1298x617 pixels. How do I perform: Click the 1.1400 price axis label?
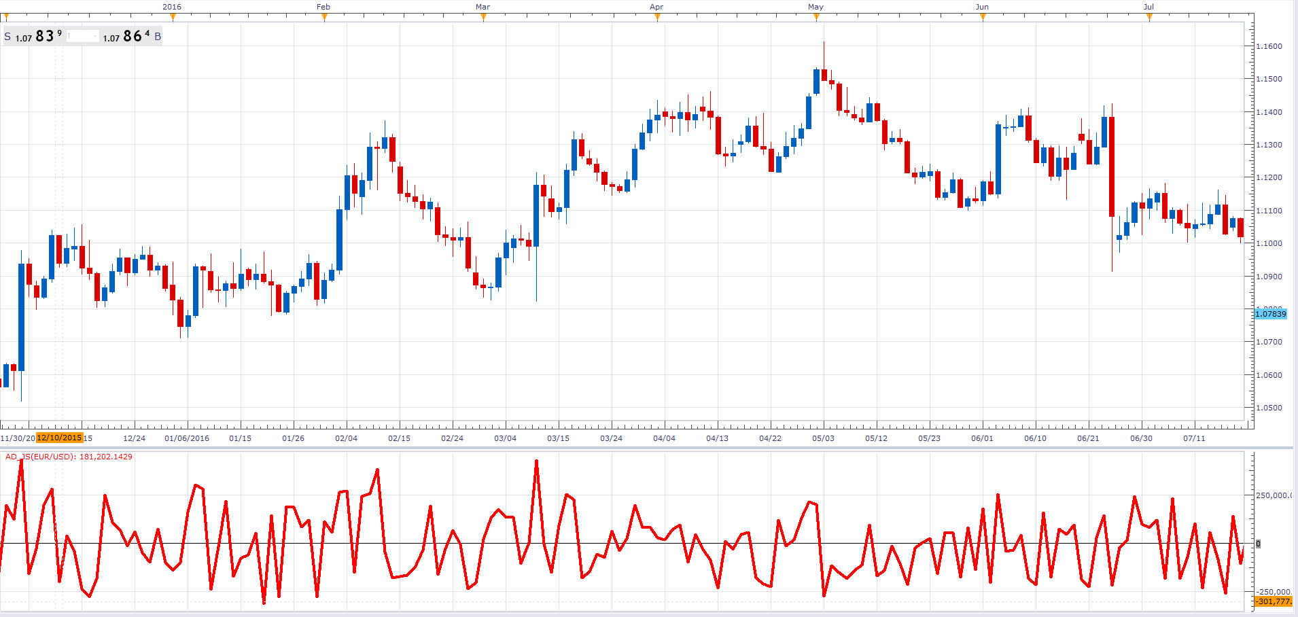pos(1269,112)
